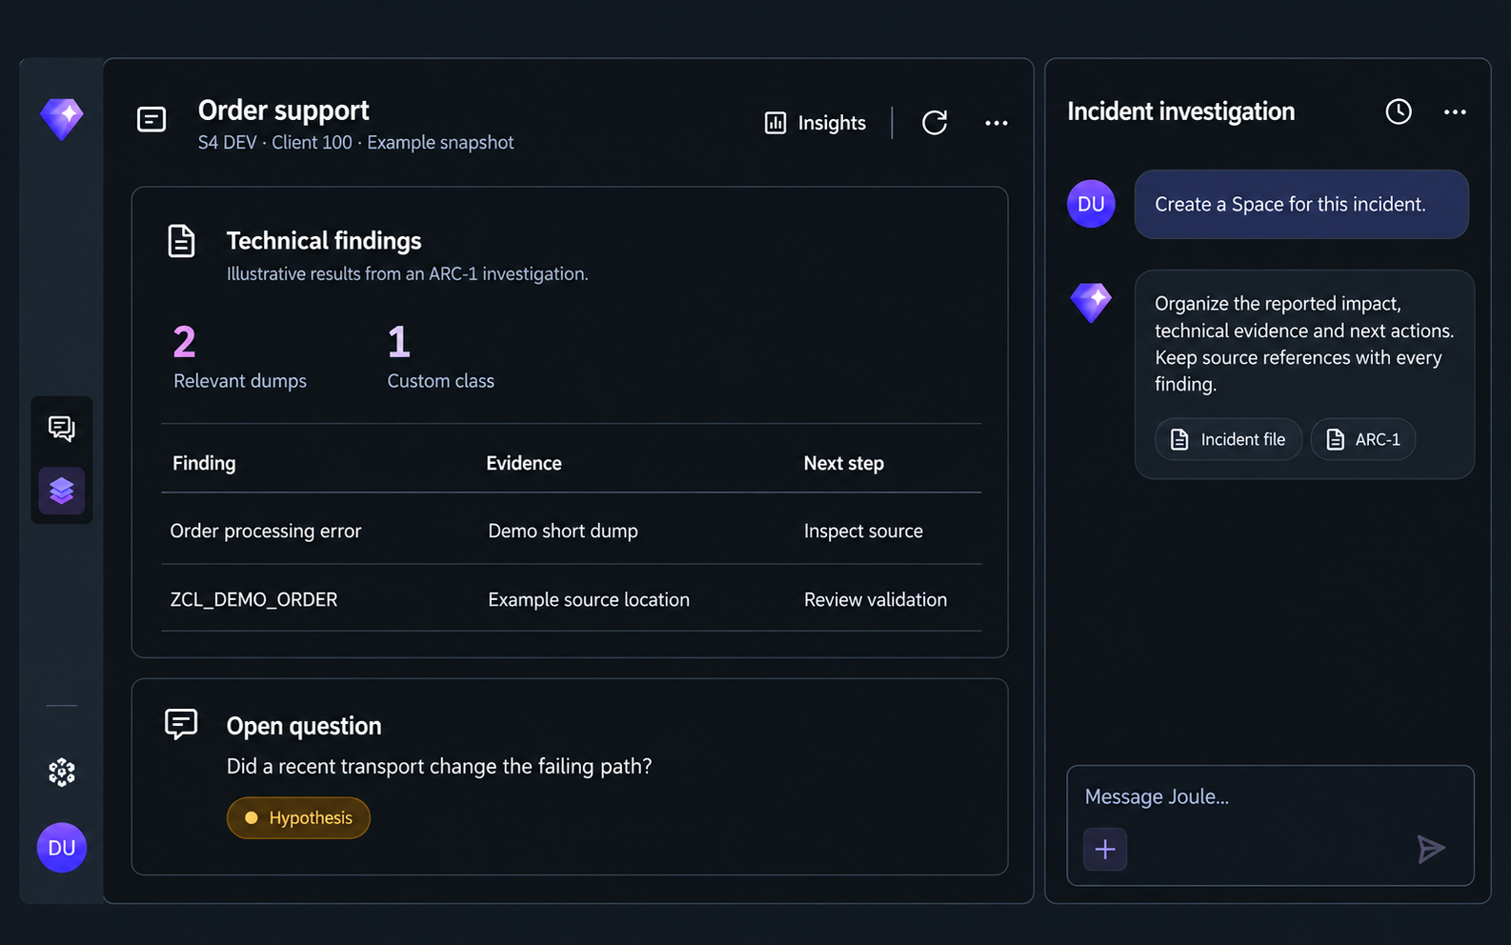Open Insights in the Order support header
The height and width of the screenshot is (945, 1511).
[x=816, y=123]
